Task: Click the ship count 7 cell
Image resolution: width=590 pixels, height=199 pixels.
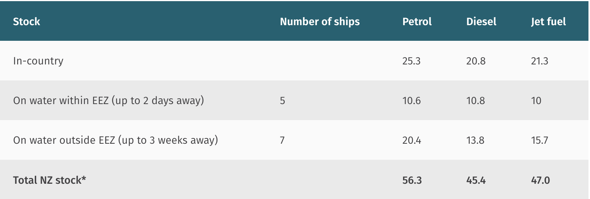Action: pyautogui.click(x=282, y=140)
